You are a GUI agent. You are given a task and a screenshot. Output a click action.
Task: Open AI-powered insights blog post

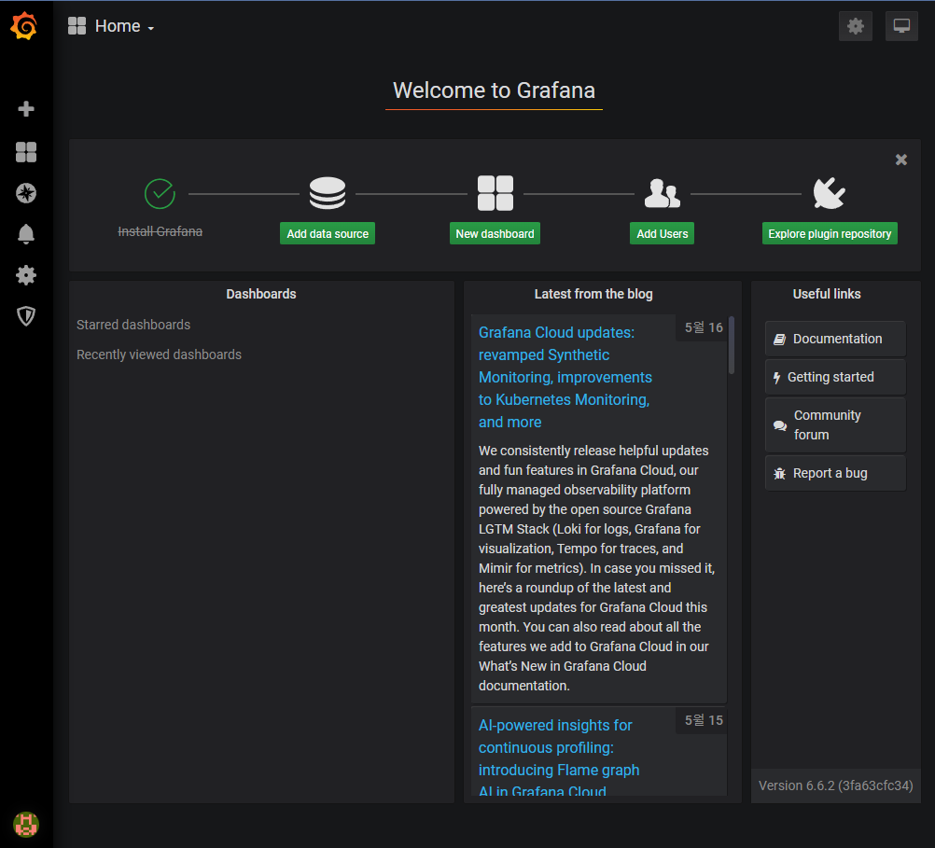tap(559, 758)
